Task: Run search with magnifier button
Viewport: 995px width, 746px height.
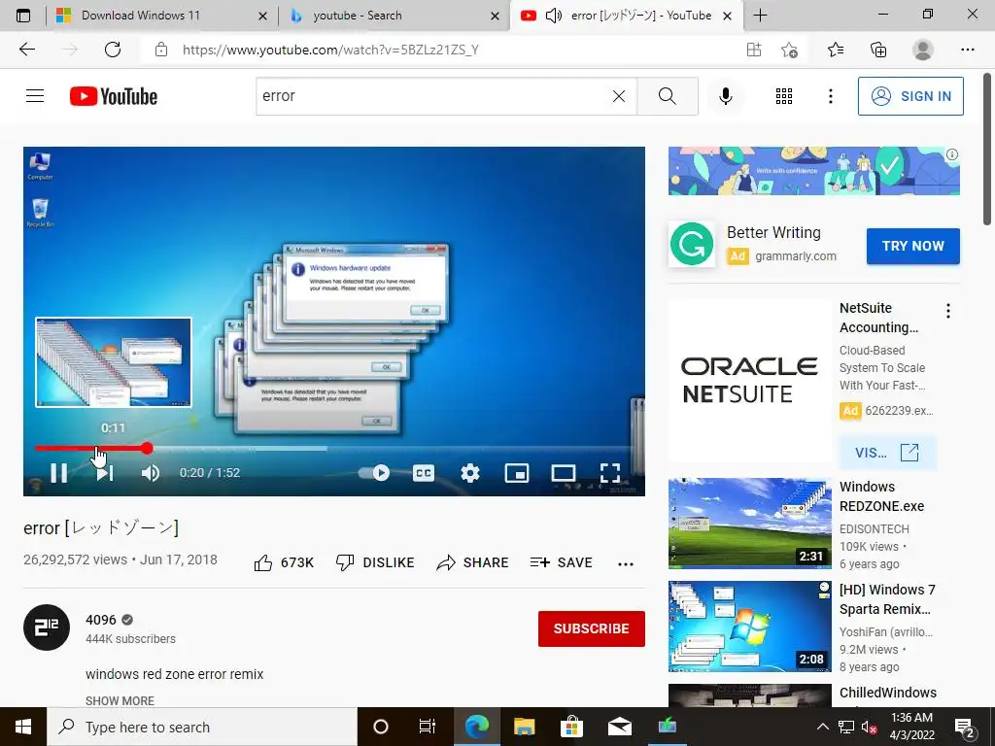Action: 667,96
